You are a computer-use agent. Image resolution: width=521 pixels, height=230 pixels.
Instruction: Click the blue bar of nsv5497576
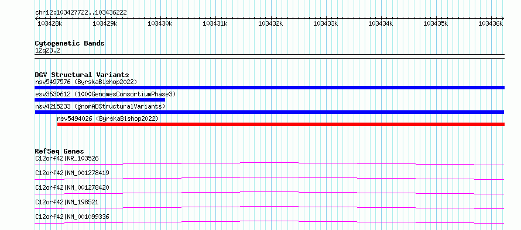coord(269,88)
